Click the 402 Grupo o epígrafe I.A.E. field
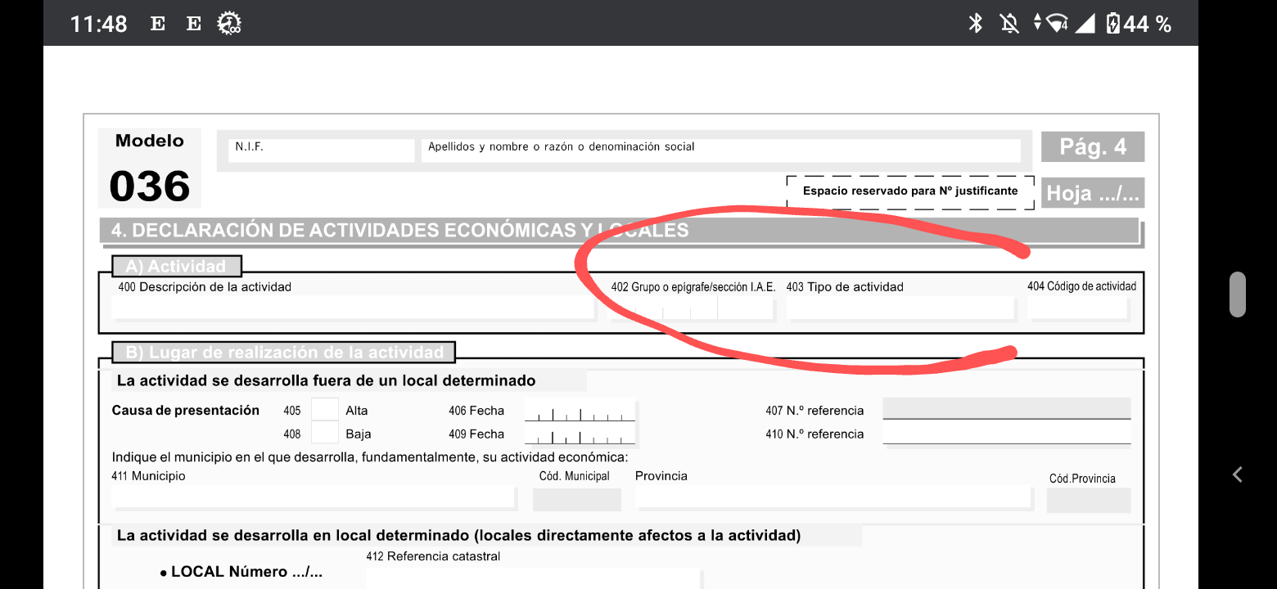The height and width of the screenshot is (589, 1277). tap(691, 308)
